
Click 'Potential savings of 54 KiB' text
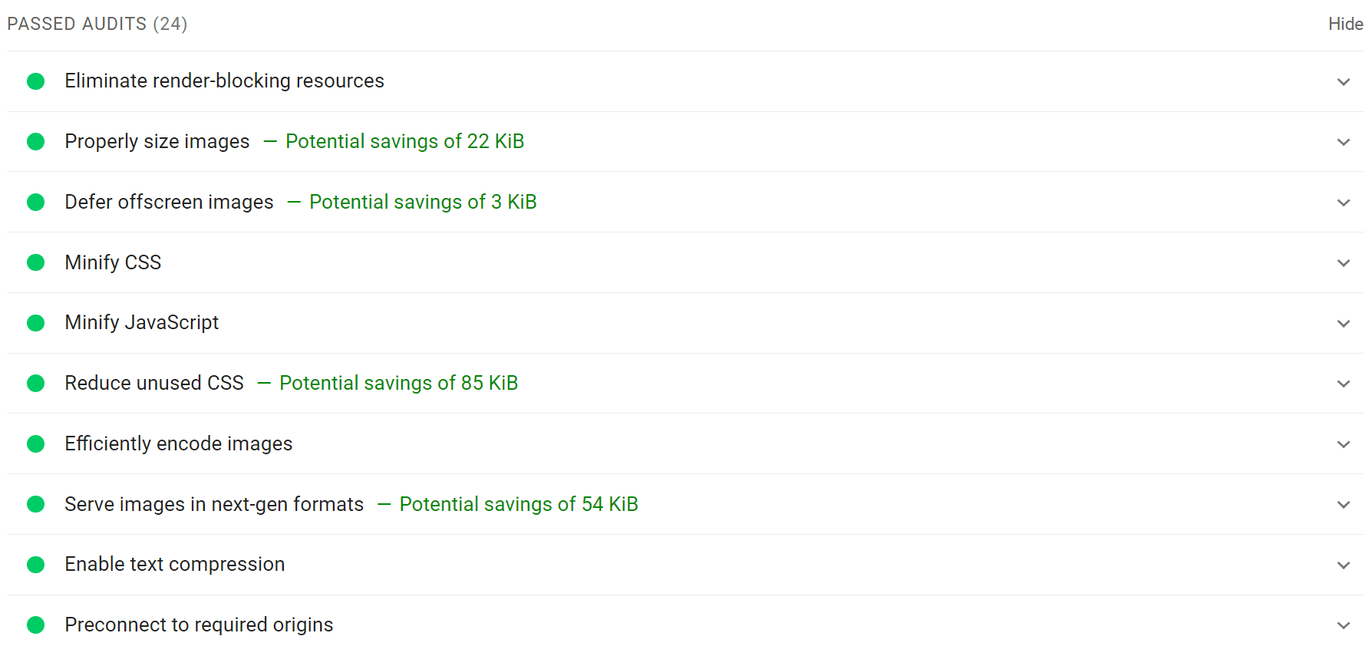[519, 505]
